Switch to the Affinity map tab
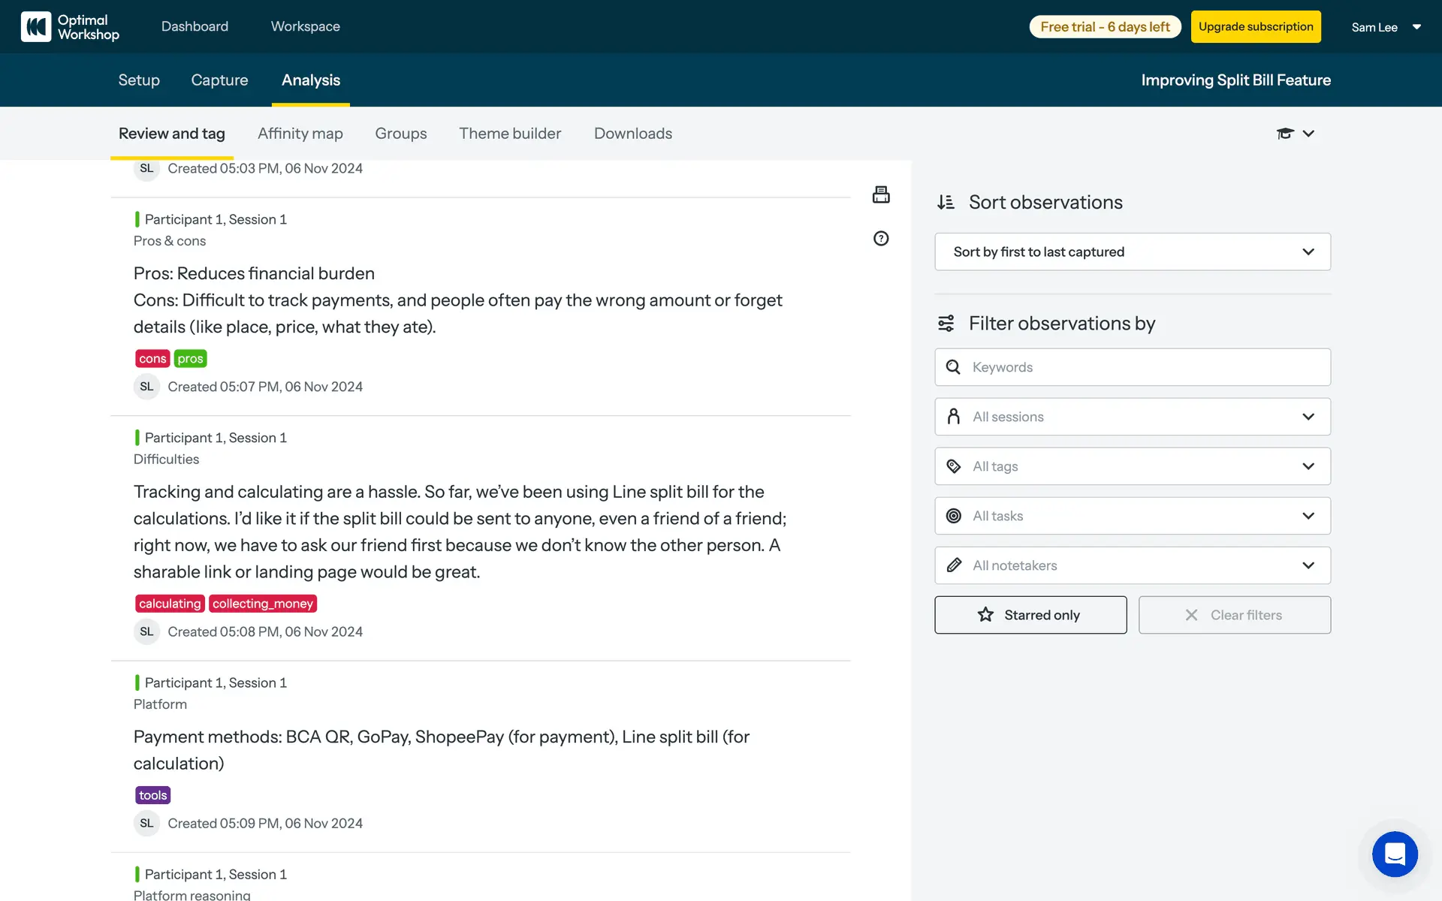The image size is (1442, 901). [300, 134]
